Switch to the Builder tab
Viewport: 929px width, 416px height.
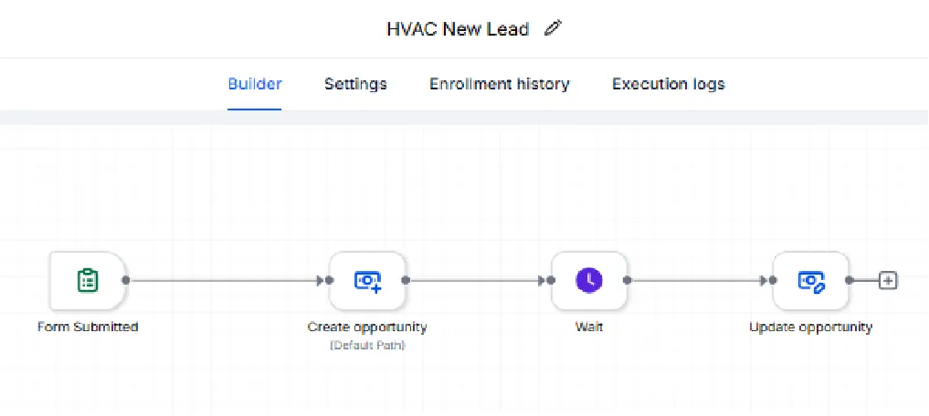[255, 84]
